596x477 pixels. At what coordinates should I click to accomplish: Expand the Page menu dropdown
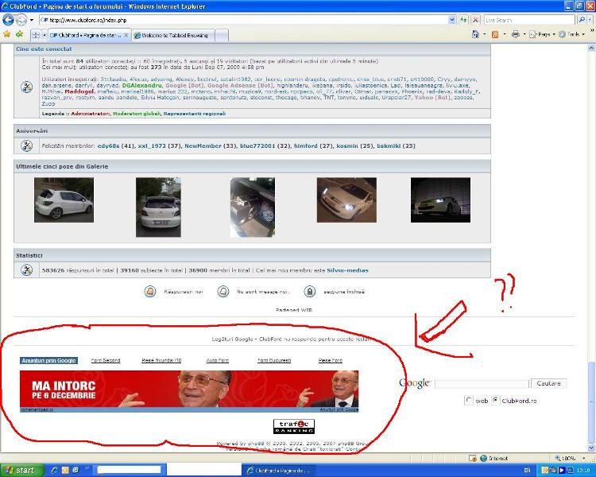point(544,35)
